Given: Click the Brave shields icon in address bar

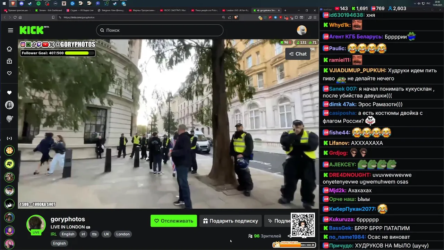Looking at the screenshot, I should tap(236, 17).
